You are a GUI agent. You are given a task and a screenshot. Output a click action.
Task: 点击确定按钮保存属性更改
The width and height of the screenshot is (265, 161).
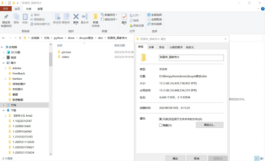175,158
